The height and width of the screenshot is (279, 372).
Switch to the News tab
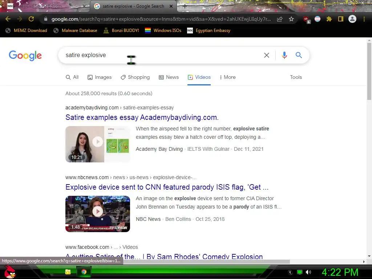pyautogui.click(x=169, y=77)
